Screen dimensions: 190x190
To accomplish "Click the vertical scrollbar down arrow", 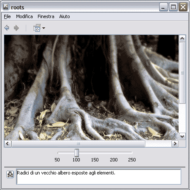I will point(182,136).
